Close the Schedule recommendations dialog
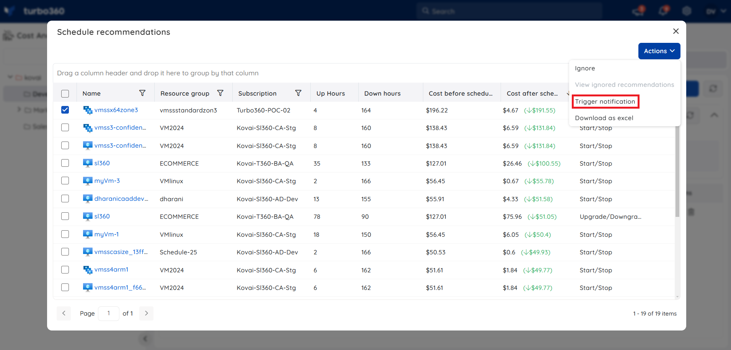The height and width of the screenshot is (350, 731). coord(676,31)
